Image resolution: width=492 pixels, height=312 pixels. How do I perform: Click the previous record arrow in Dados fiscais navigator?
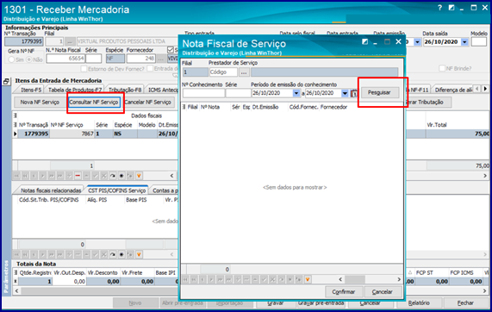[x=34, y=176]
